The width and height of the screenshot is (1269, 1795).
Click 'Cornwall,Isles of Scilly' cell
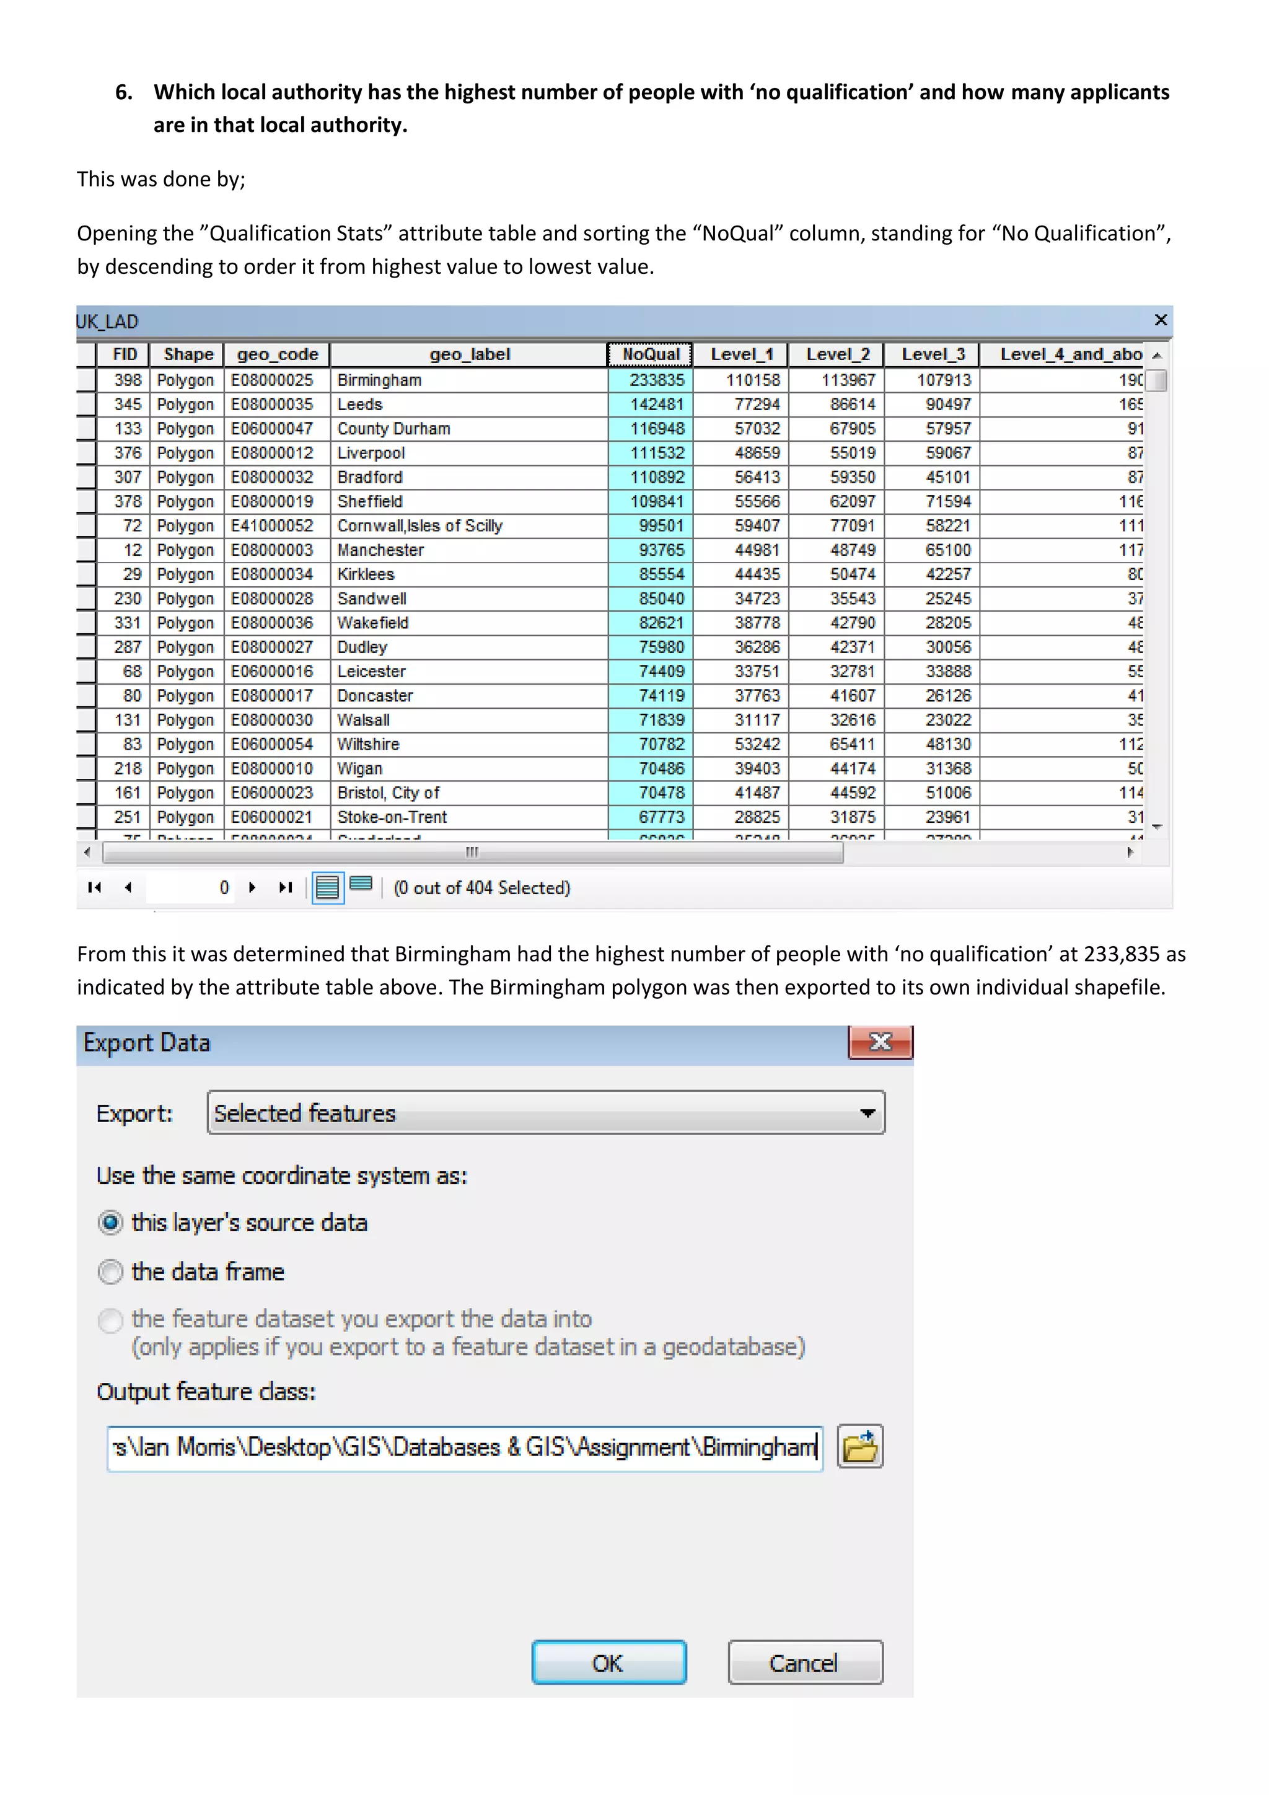469,525
